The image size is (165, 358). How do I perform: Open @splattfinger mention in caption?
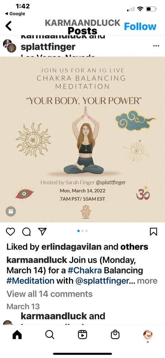[x=102, y=281]
